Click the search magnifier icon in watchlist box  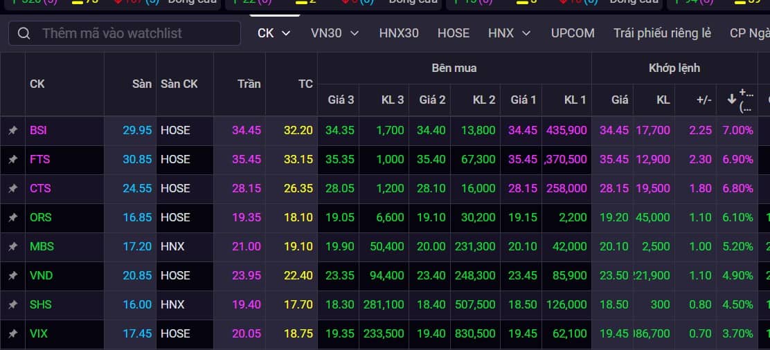tap(24, 33)
